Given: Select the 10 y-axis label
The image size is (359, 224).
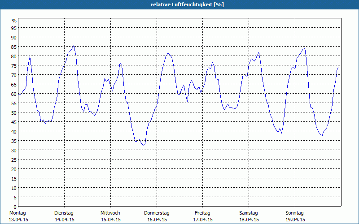Looking at the screenshot, I should [14, 188].
